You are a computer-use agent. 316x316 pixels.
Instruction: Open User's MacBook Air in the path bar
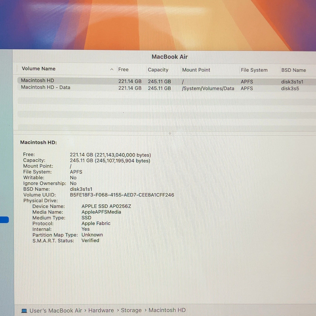click(56, 311)
